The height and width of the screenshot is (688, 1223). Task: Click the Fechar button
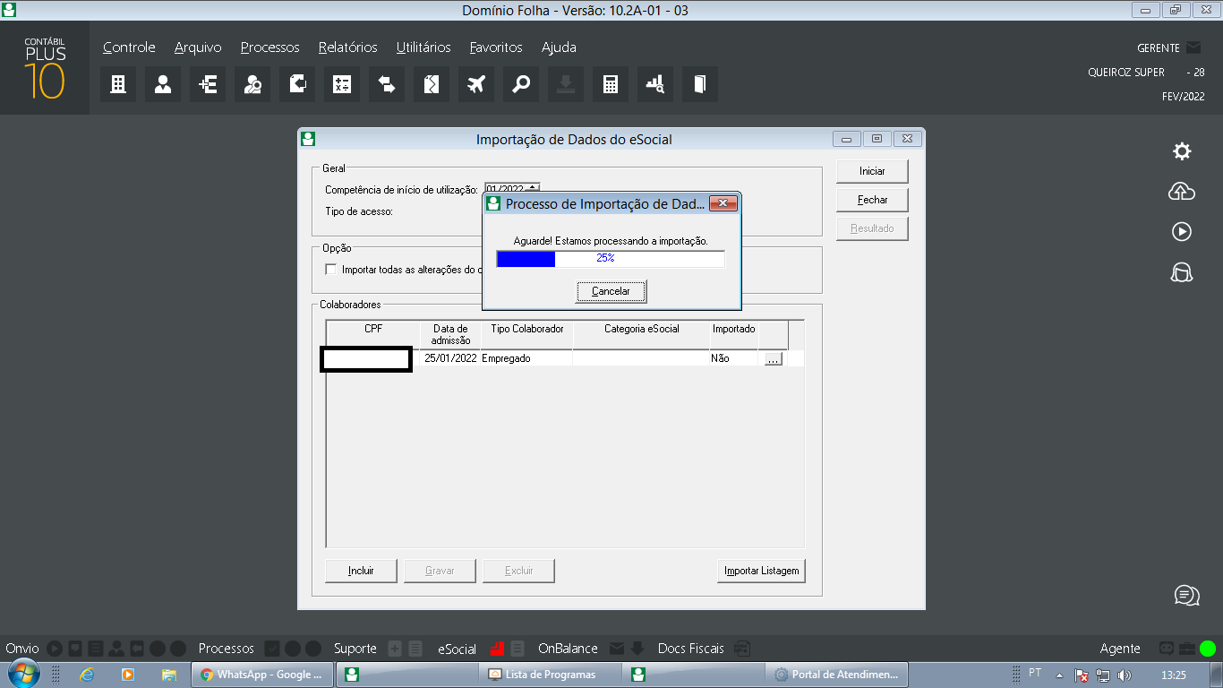(872, 200)
